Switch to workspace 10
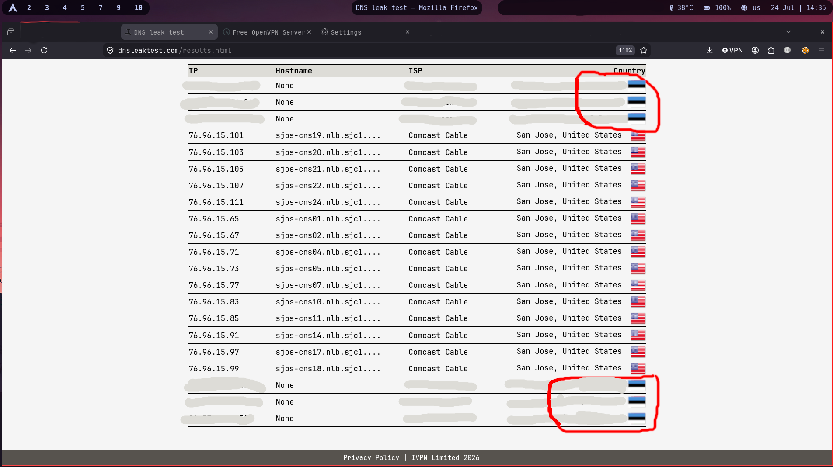The width and height of the screenshot is (833, 467). pyautogui.click(x=138, y=8)
